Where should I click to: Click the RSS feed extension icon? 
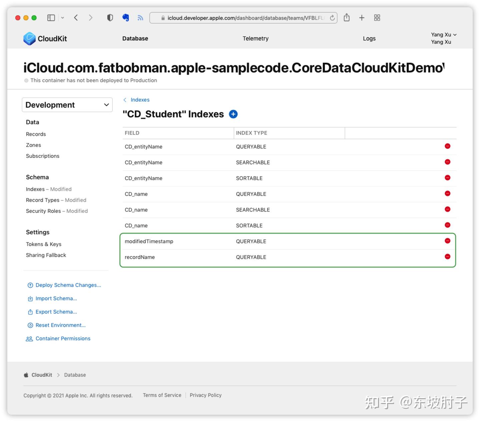click(x=140, y=18)
